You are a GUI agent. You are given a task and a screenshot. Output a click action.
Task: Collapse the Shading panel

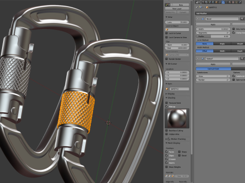[x=166, y=98]
